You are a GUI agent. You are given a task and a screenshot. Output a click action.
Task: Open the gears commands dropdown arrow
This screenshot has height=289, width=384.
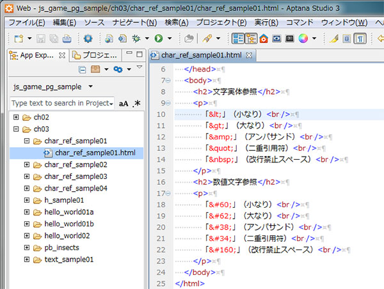click(129, 70)
